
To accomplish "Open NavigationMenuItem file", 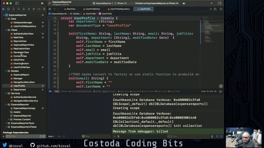I will click(24, 82).
